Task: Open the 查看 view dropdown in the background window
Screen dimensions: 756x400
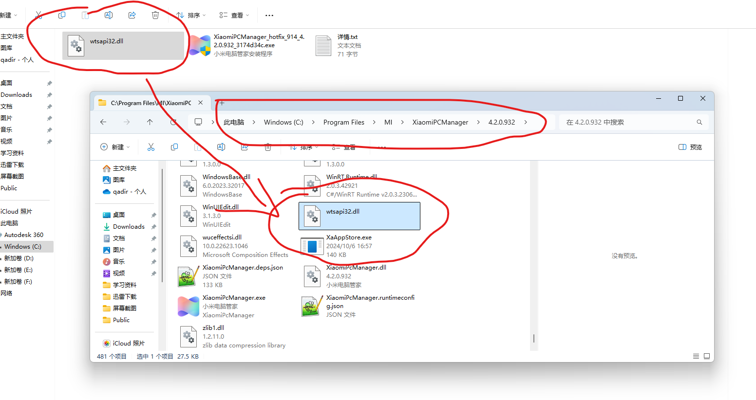Action: coord(234,15)
